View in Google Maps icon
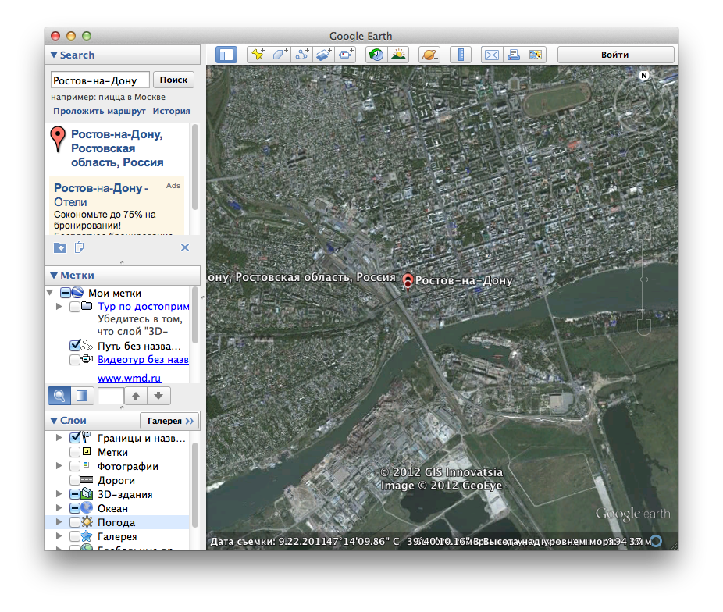The image size is (723, 612). [x=536, y=55]
